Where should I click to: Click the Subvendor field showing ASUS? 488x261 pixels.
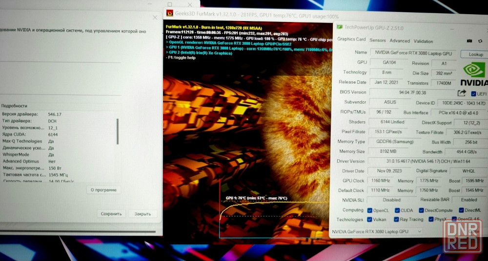(389, 102)
